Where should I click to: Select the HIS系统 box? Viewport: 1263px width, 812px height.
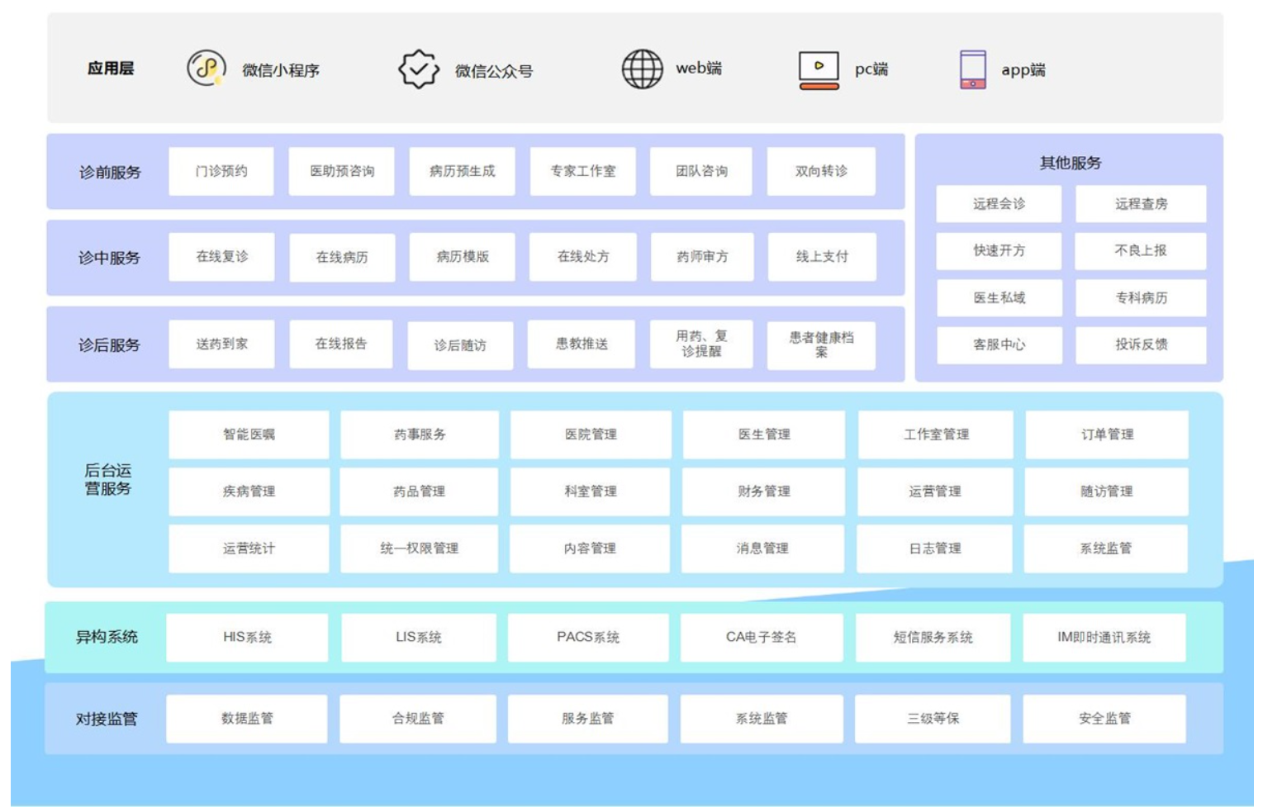pos(247,638)
